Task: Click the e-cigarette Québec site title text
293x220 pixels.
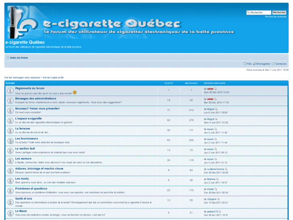Action: point(25,42)
